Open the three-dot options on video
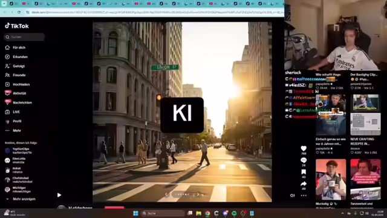 click(304, 196)
